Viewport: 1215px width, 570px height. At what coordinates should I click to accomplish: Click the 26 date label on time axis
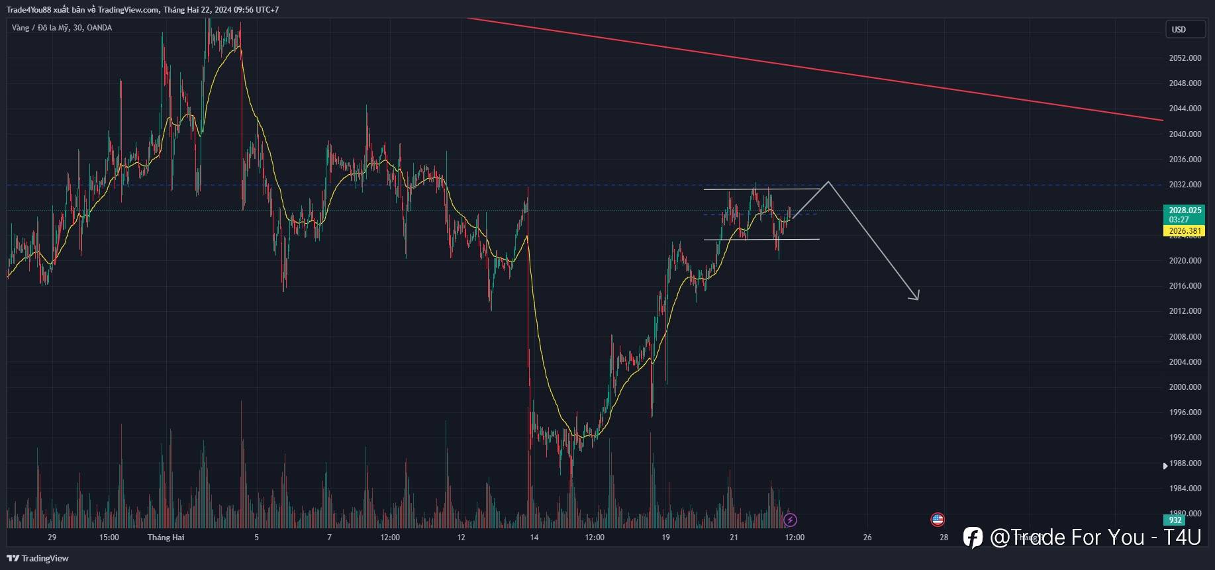867,538
